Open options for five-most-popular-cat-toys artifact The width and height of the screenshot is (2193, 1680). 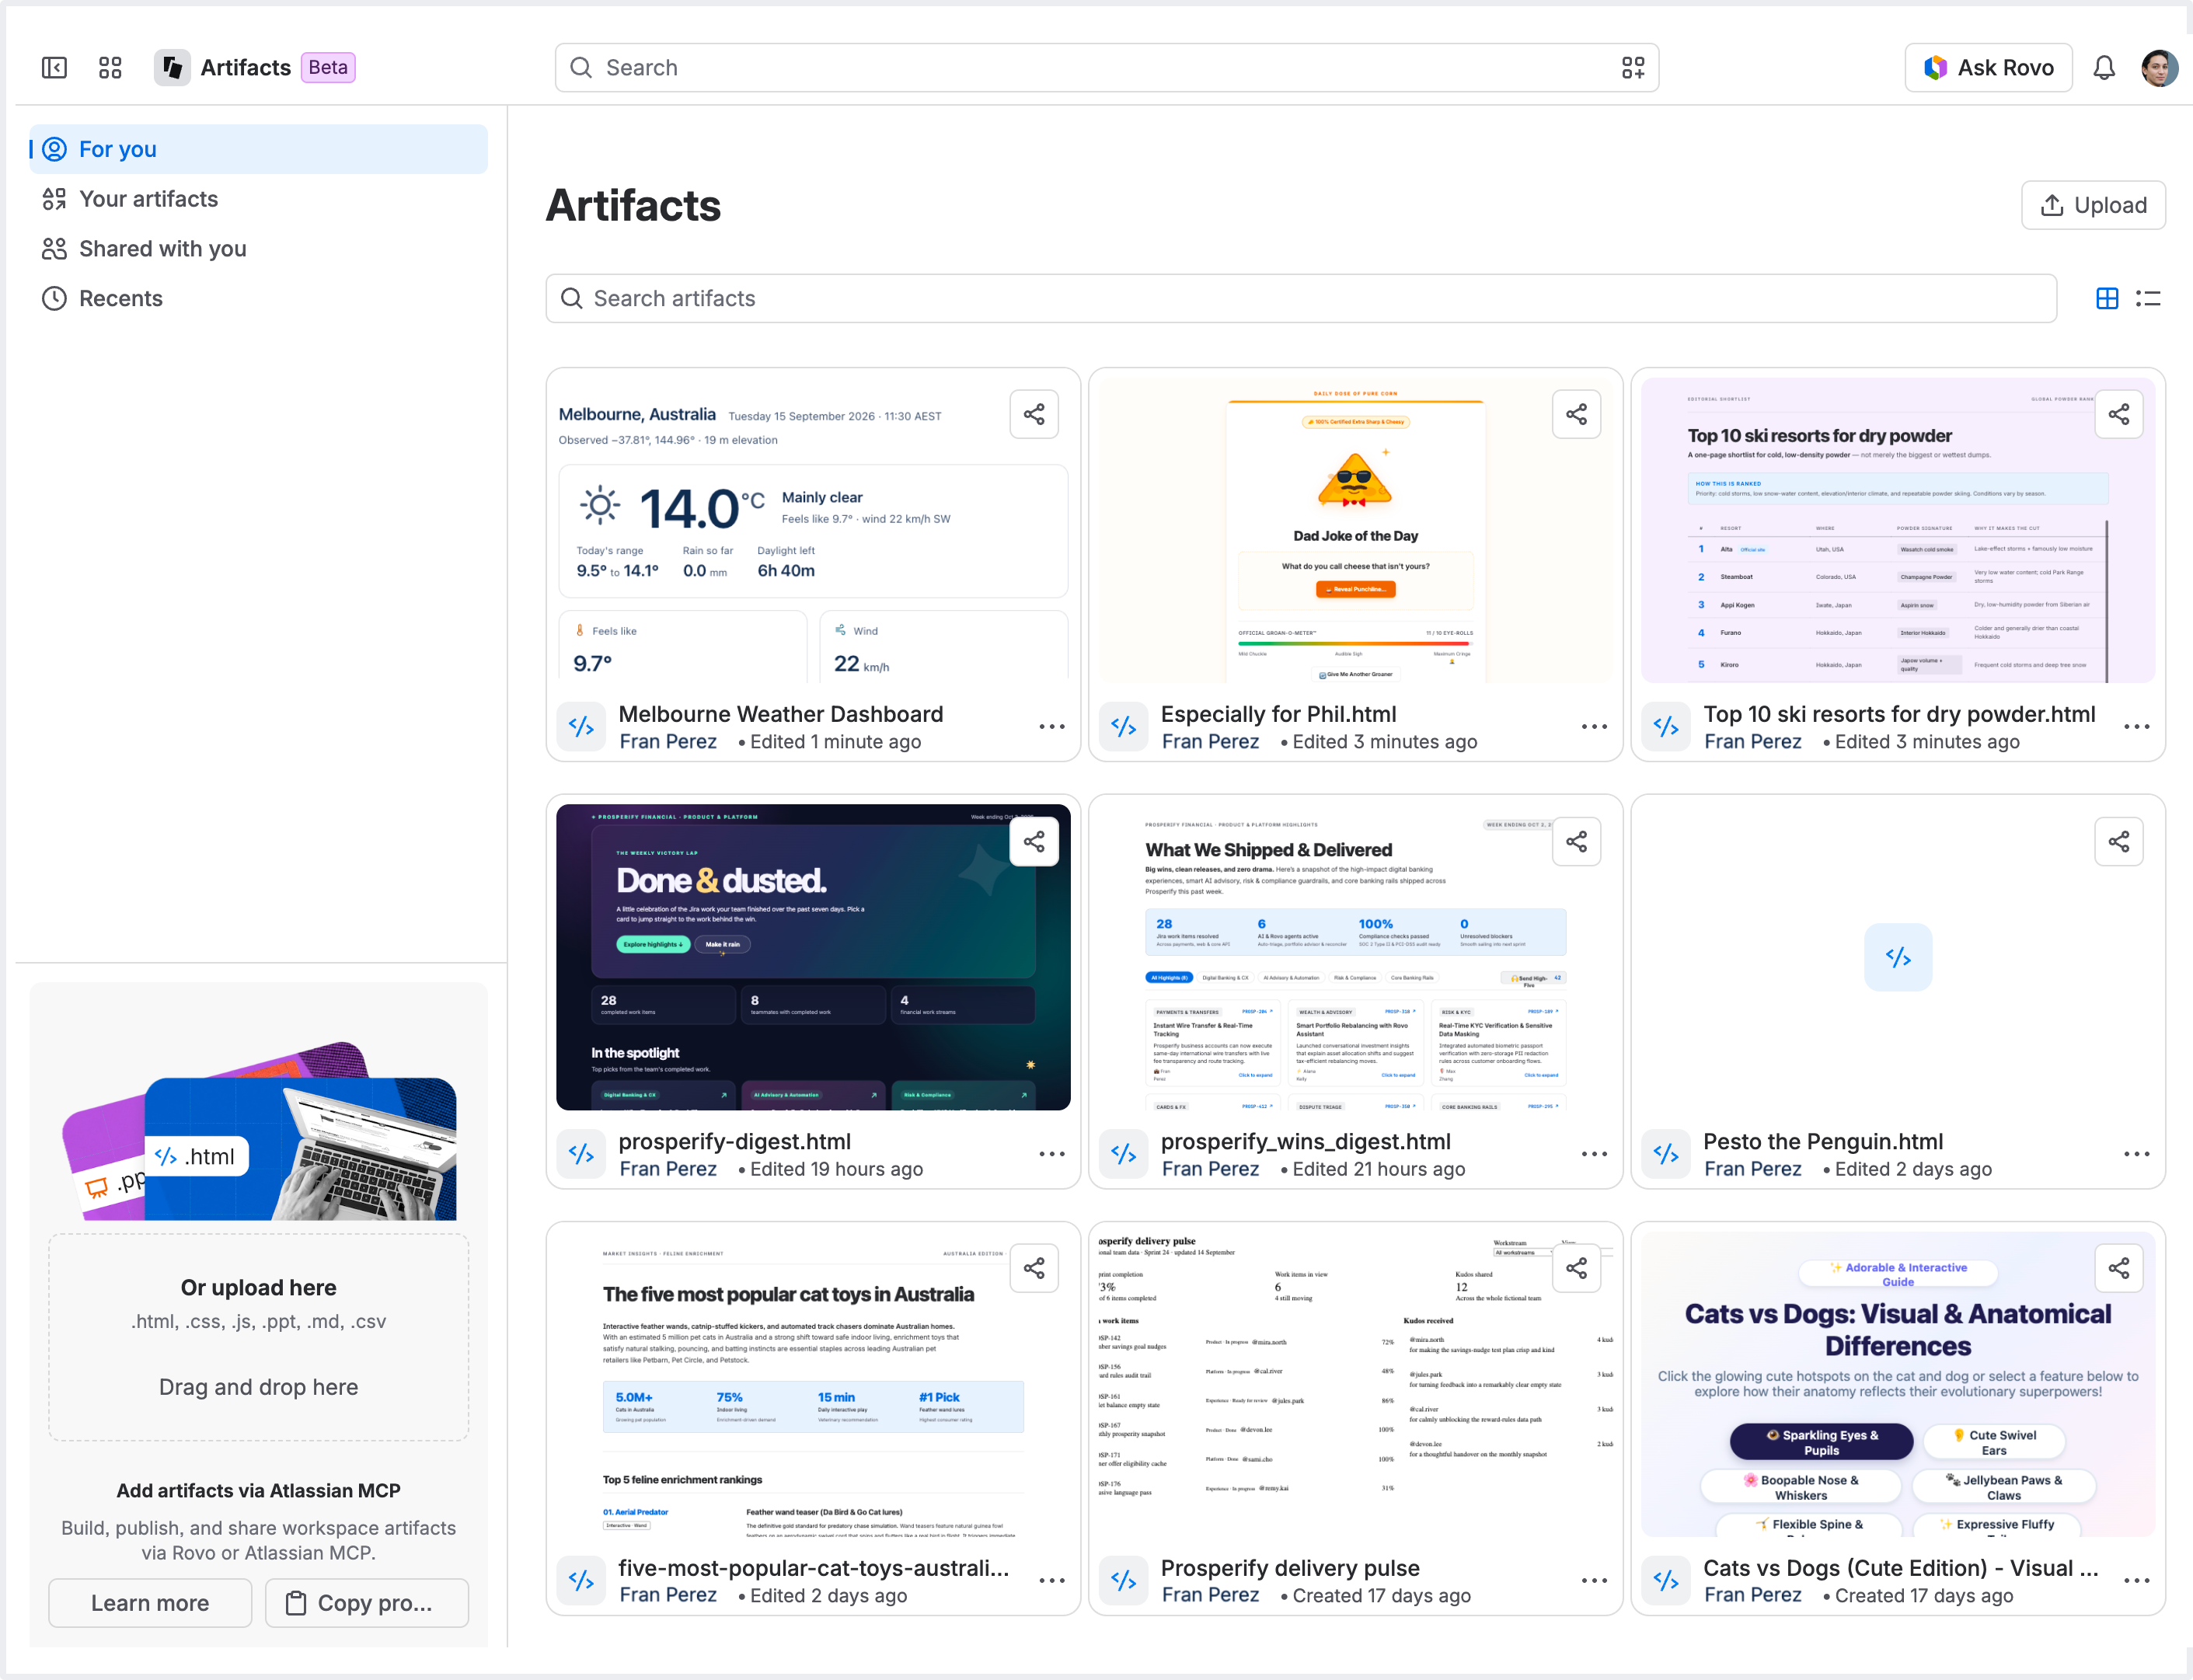[1051, 1581]
